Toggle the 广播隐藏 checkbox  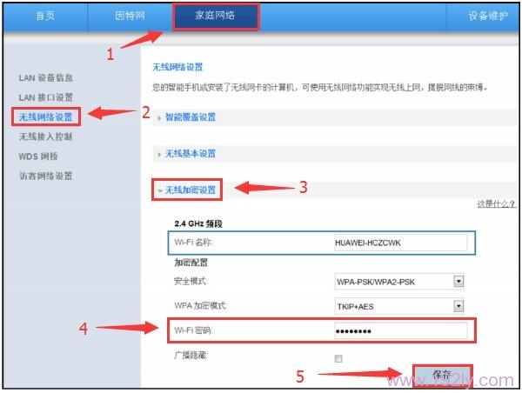tap(338, 358)
